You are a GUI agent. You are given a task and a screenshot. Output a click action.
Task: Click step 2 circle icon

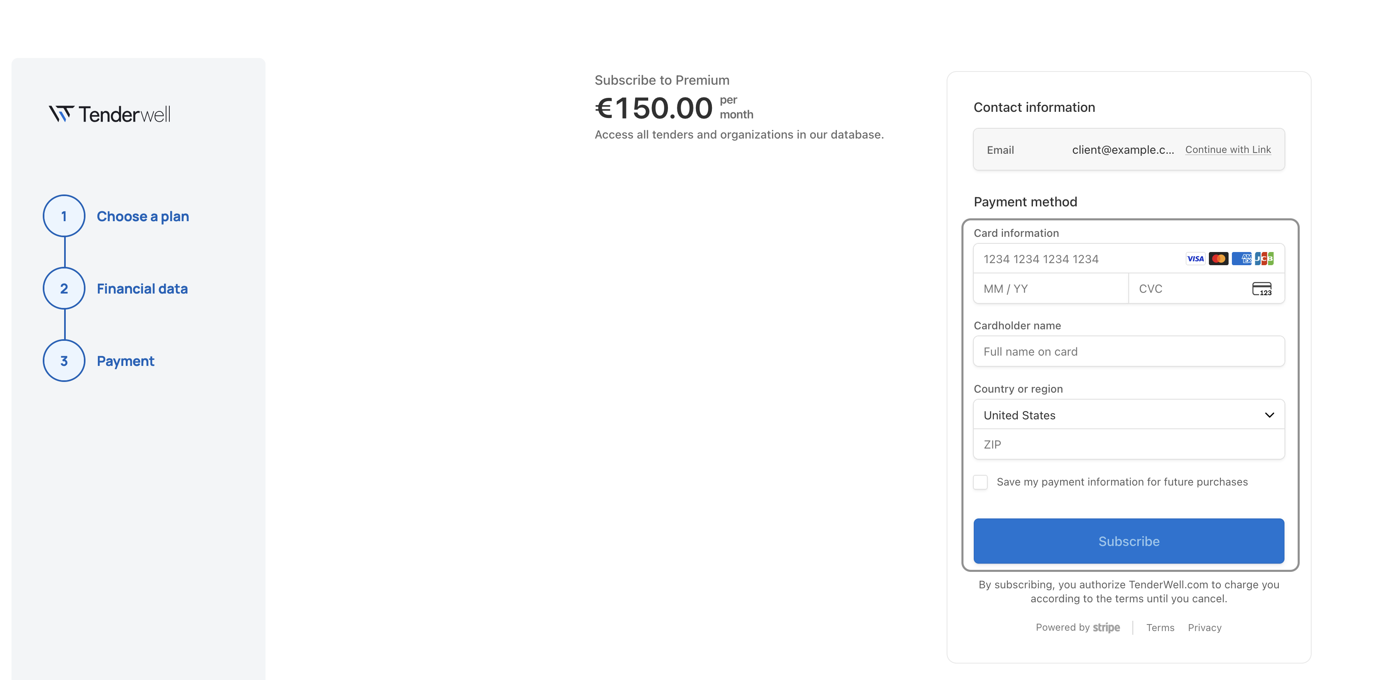click(x=64, y=288)
